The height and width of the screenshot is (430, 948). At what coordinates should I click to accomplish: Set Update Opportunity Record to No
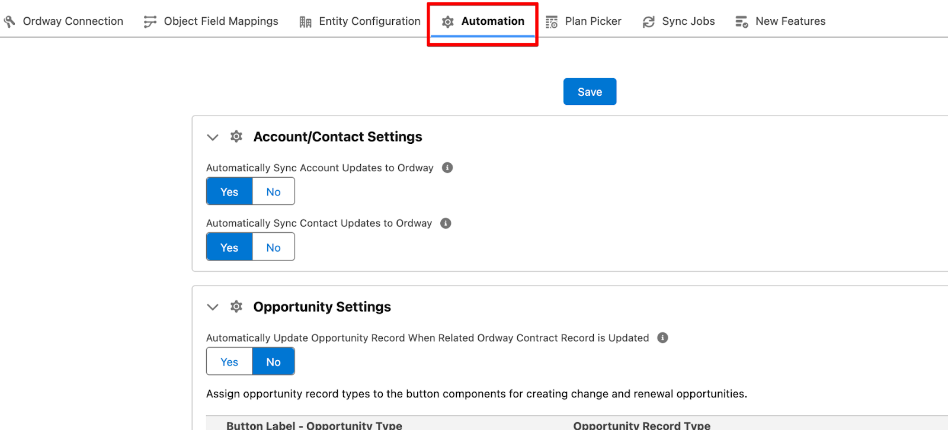tap(273, 362)
